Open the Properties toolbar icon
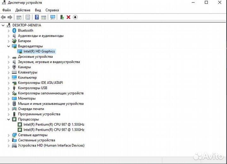This screenshot has height=164, width=227. point(28,17)
